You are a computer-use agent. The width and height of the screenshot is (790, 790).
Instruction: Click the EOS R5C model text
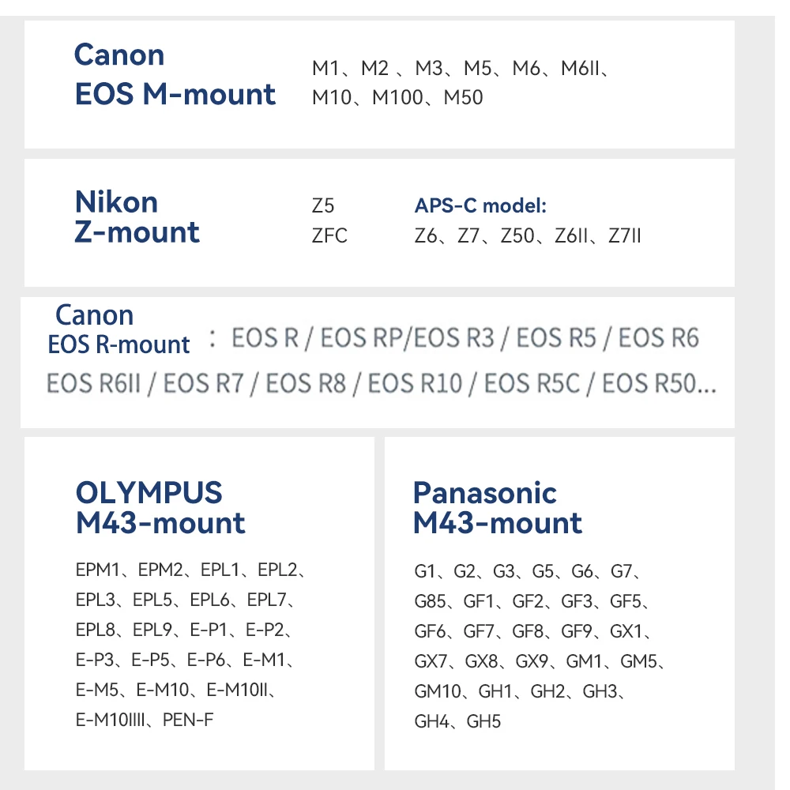532,385
